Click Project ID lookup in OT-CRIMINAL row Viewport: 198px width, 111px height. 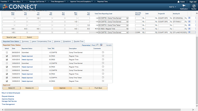click(171, 18)
